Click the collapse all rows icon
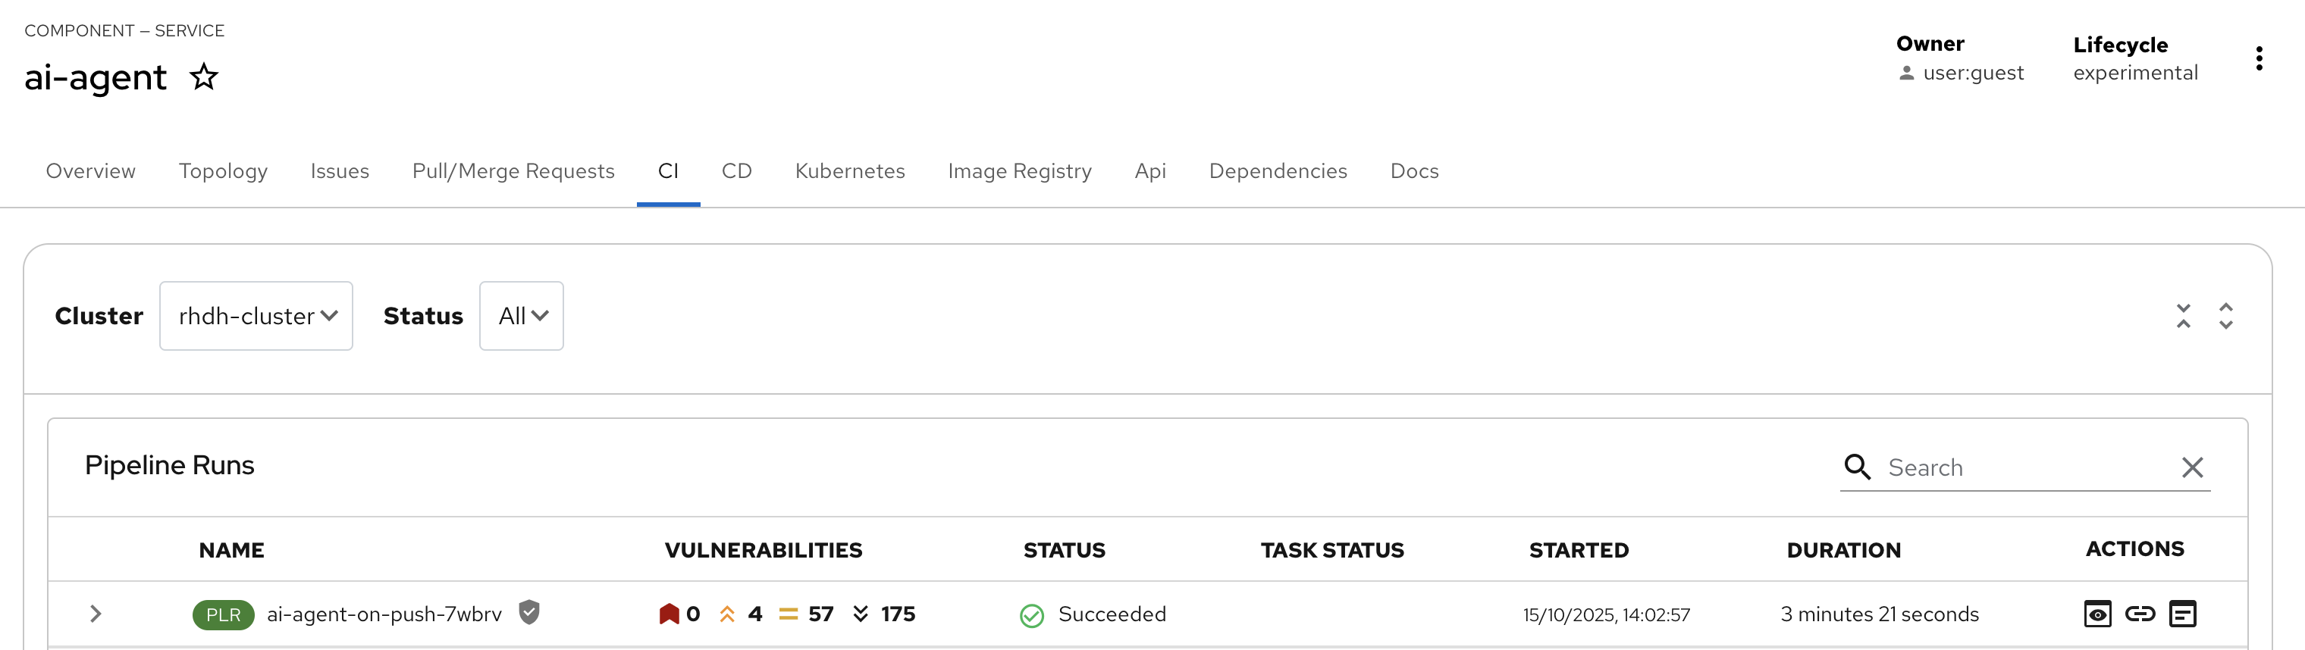This screenshot has height=650, width=2305. (2184, 316)
